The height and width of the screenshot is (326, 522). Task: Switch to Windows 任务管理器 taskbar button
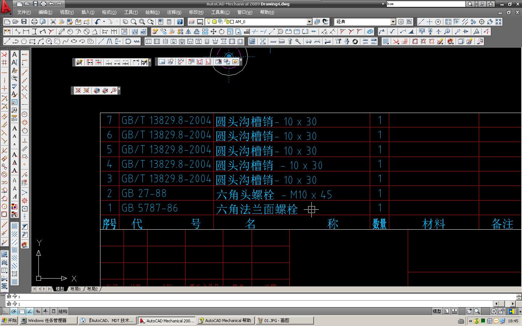tap(48, 321)
